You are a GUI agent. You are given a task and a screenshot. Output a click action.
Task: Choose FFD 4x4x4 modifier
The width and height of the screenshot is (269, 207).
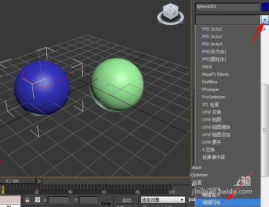pyautogui.click(x=212, y=44)
